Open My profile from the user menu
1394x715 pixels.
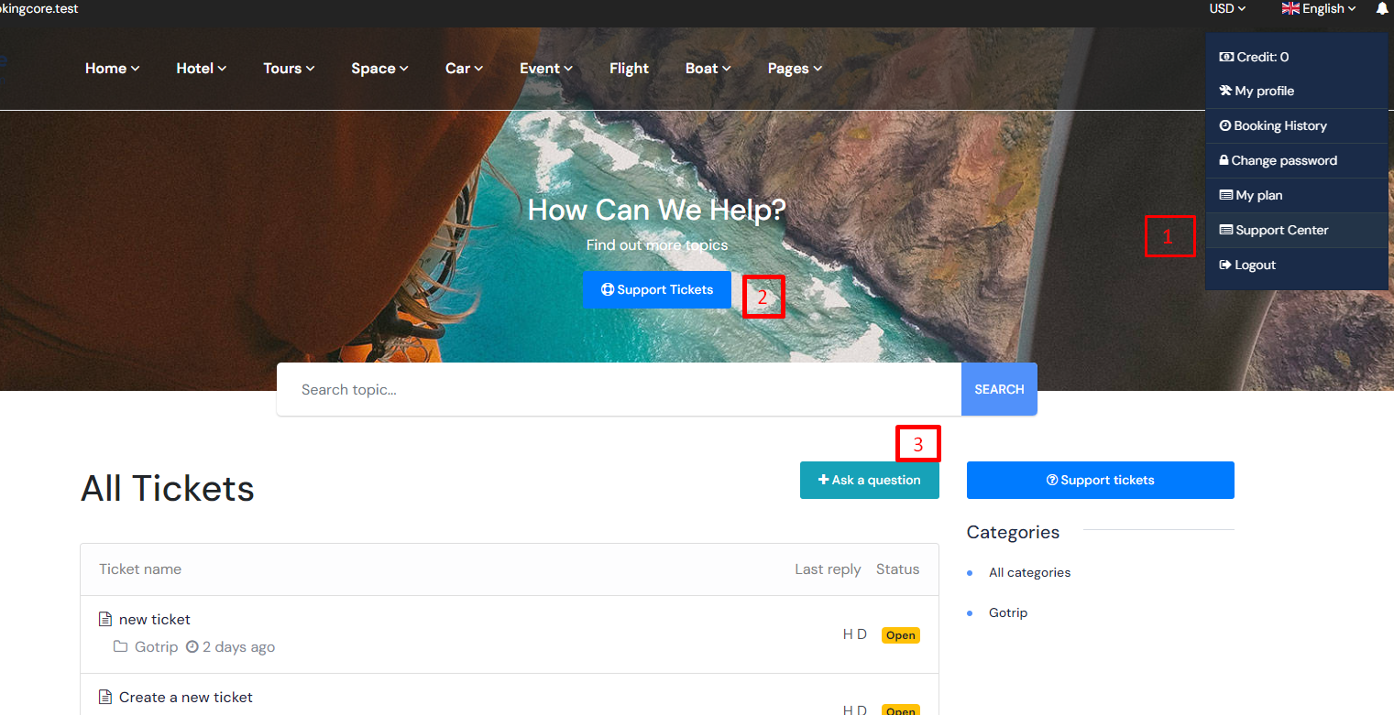tap(1264, 92)
